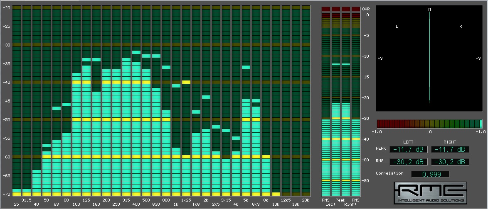Click the 20k frequency band label
The height and width of the screenshot is (209, 488).
[306, 200]
